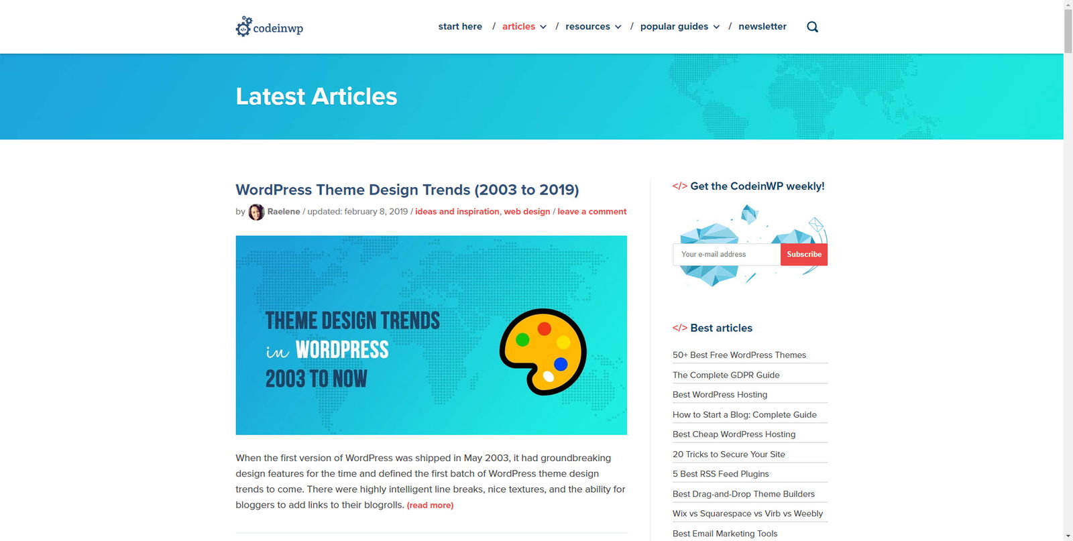Open the search magnifier icon
Image resolution: width=1073 pixels, height=541 pixels.
pyautogui.click(x=812, y=27)
